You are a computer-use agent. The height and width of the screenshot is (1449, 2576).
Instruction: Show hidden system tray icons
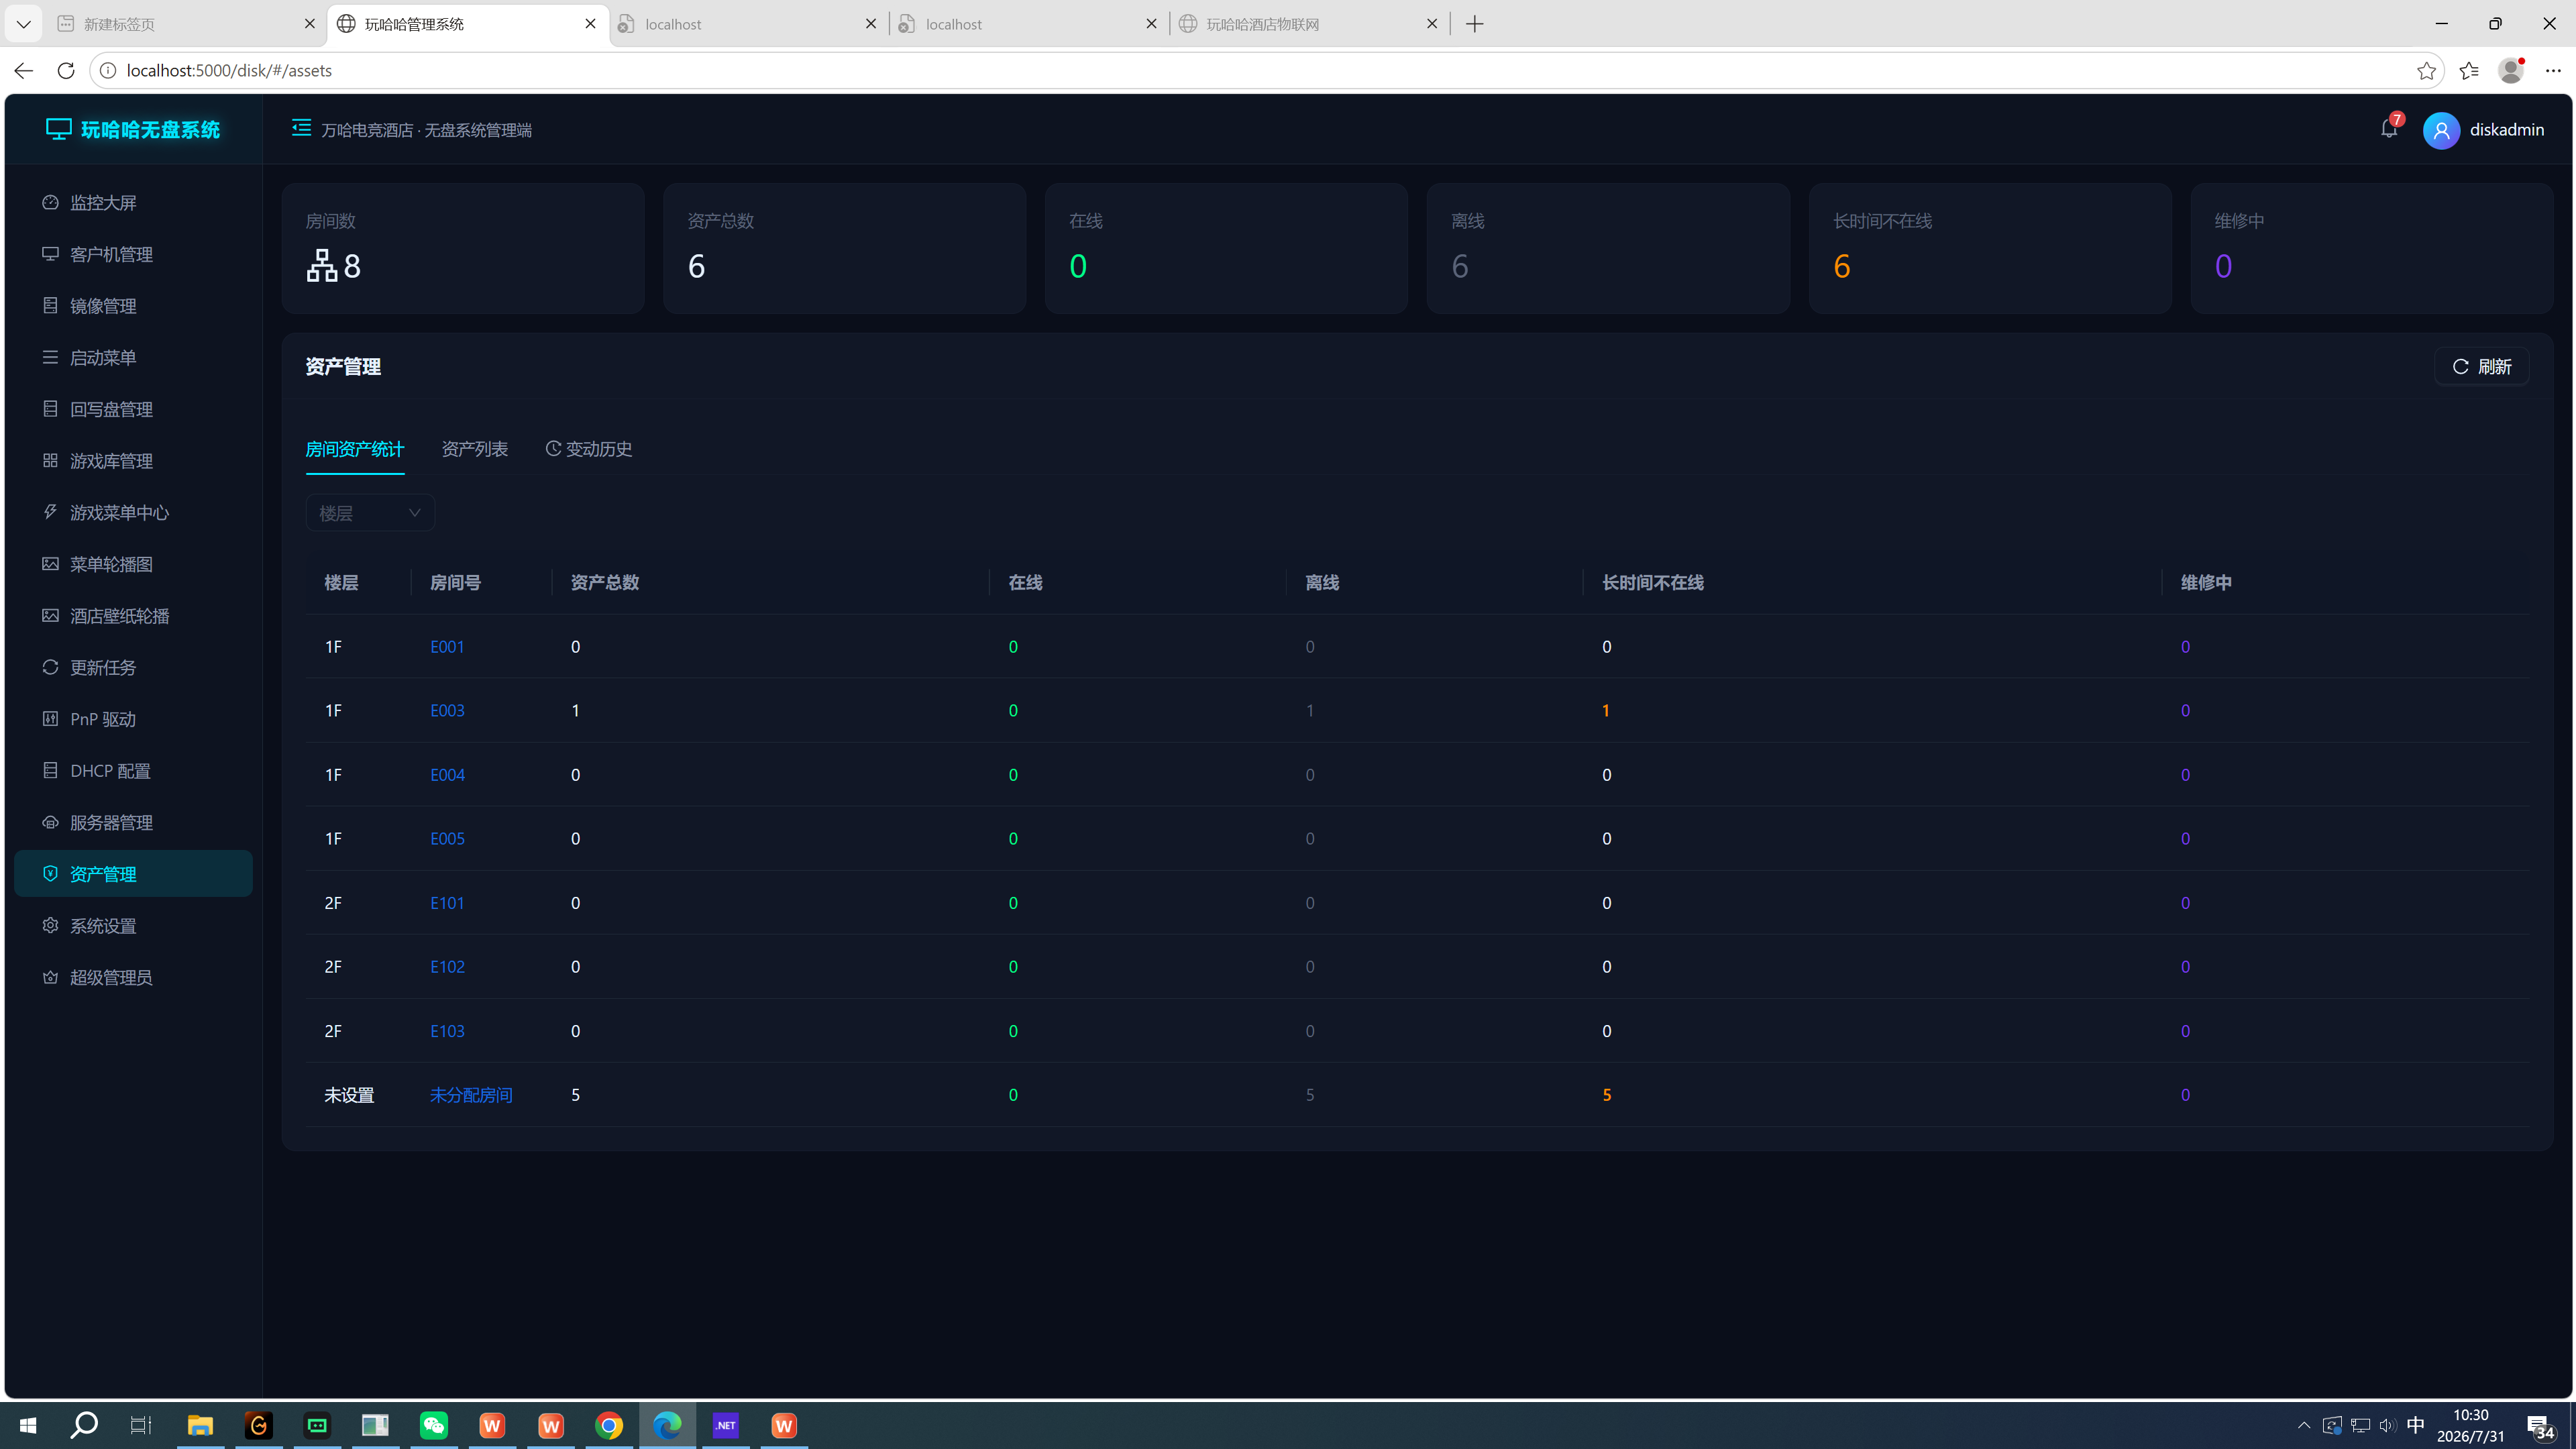pos(2304,1425)
